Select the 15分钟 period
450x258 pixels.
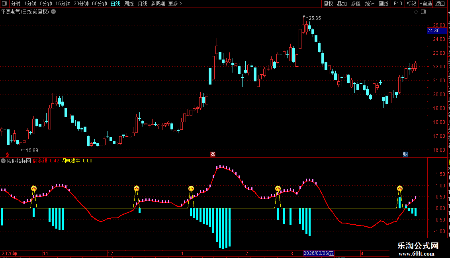(x=63, y=4)
